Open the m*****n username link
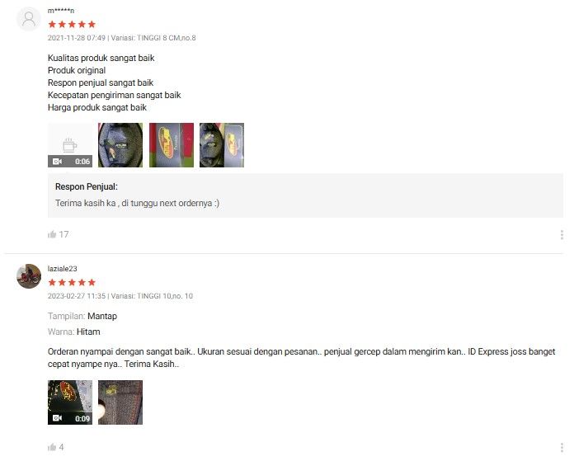Screen dimensions: 574x461 [61, 11]
